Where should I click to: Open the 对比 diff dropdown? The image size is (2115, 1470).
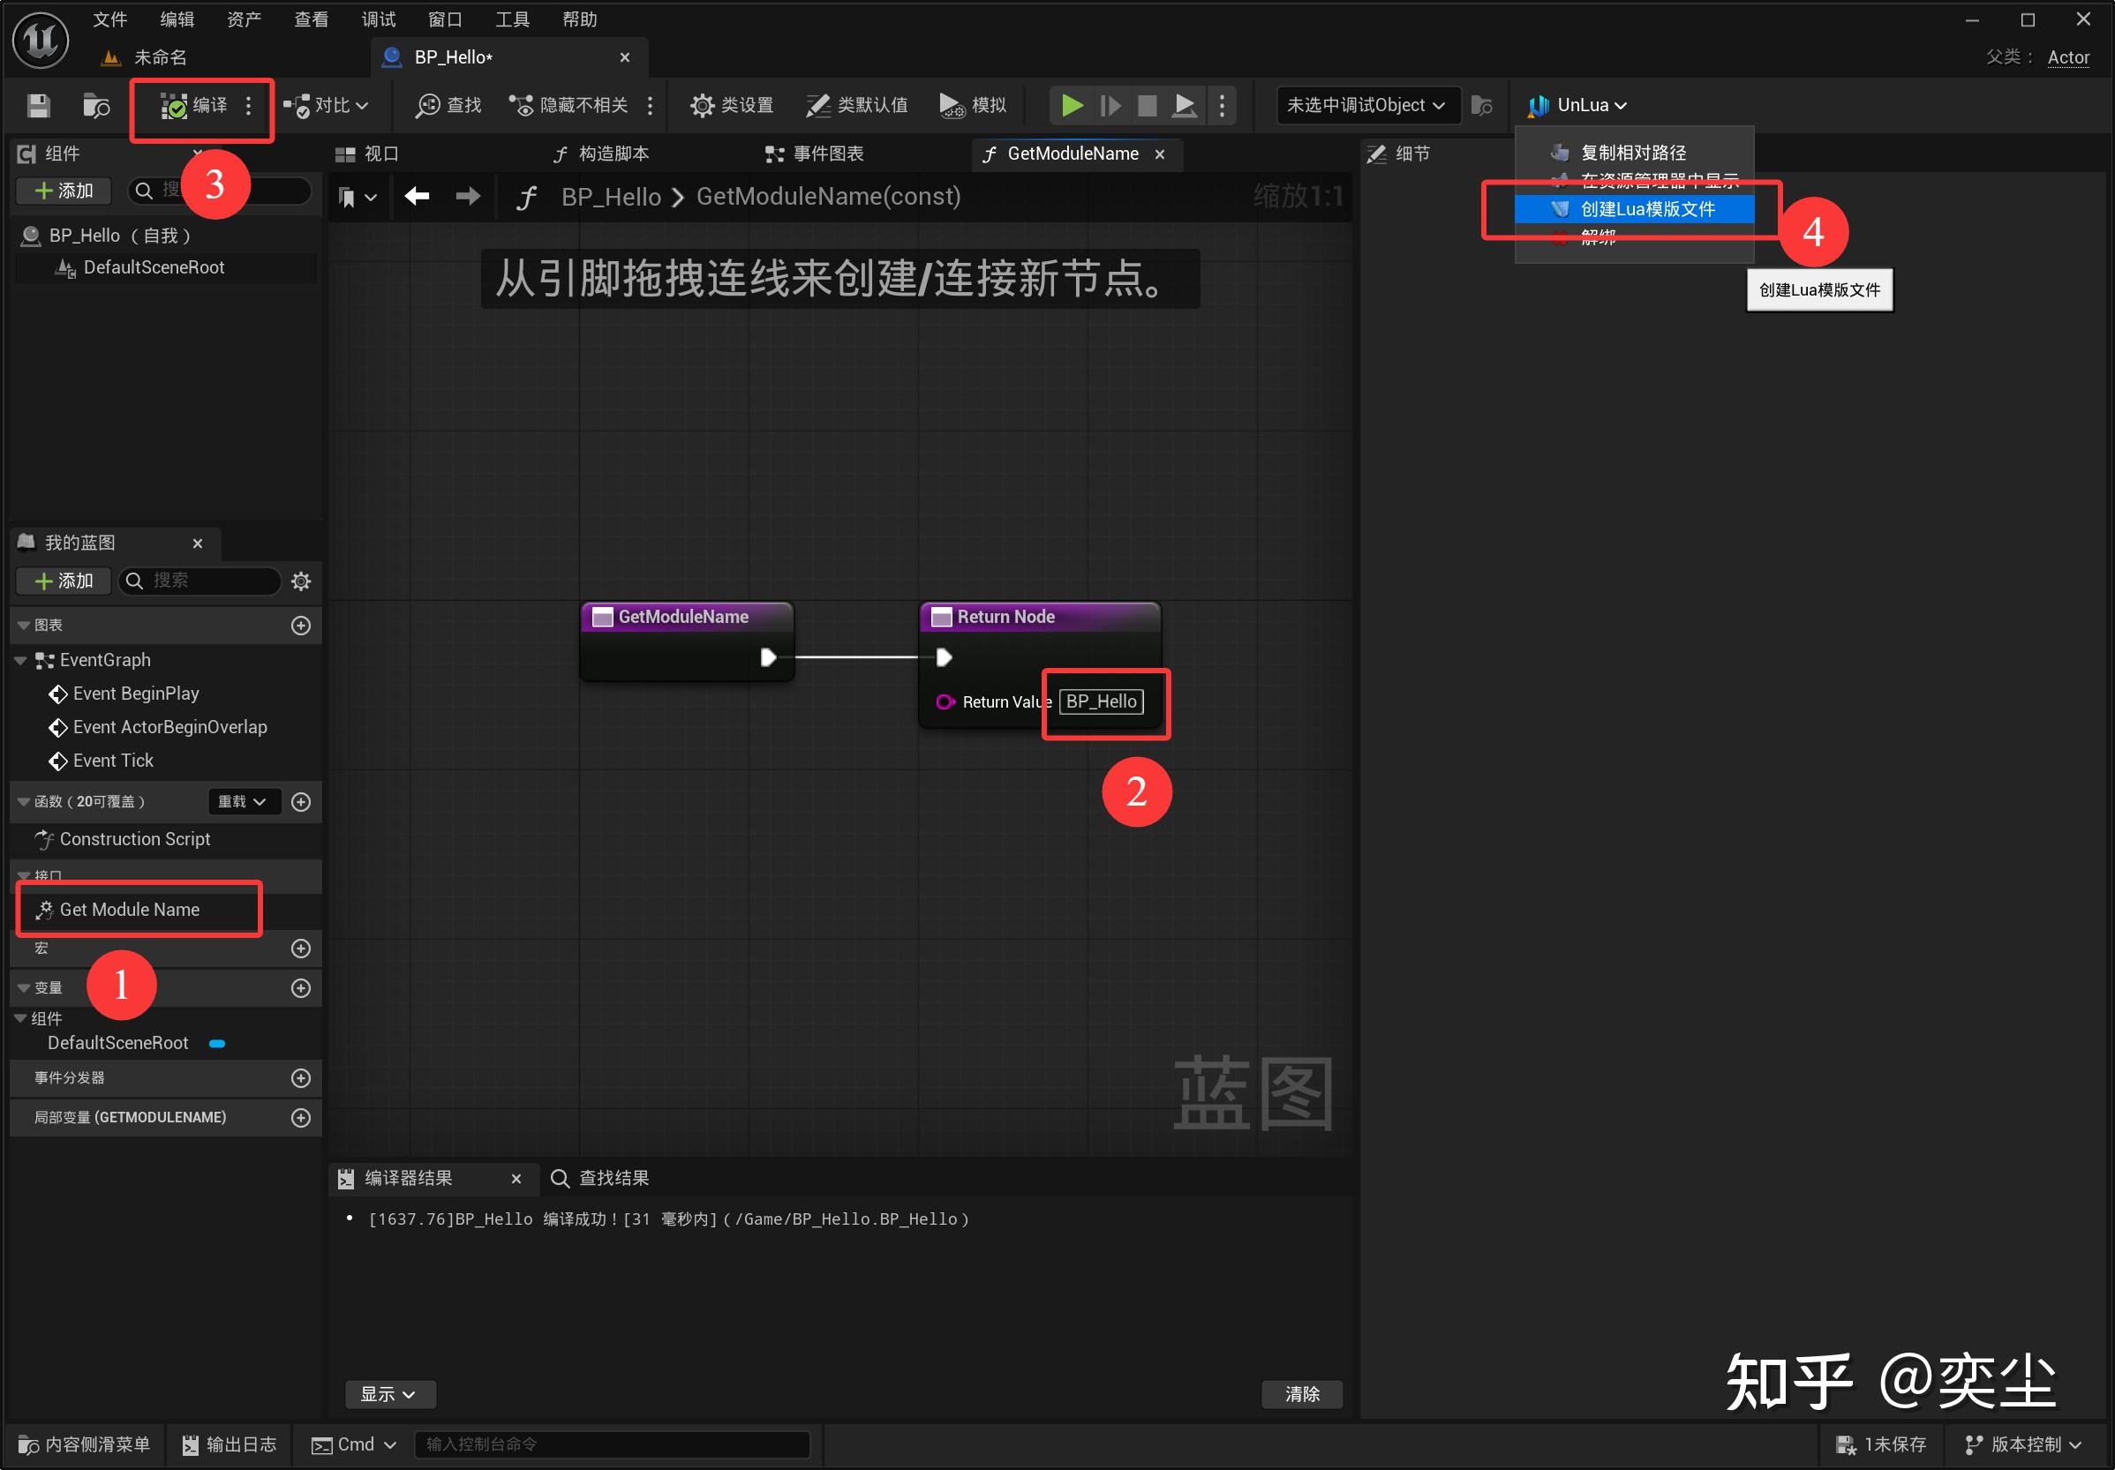(326, 106)
